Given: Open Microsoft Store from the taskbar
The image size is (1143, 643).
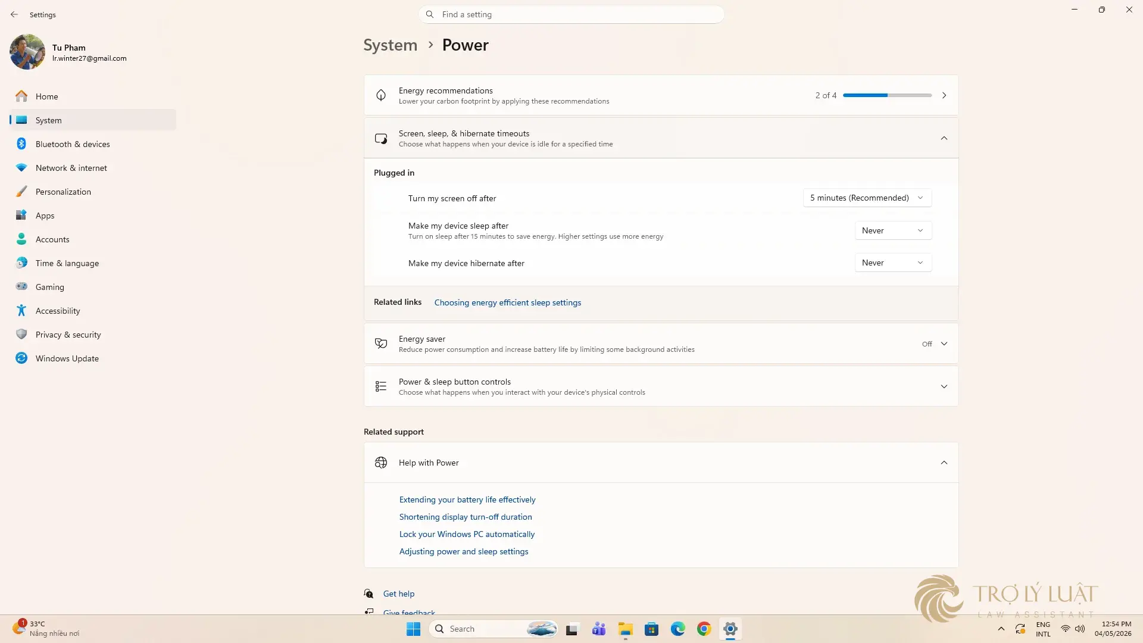Looking at the screenshot, I should point(652,629).
